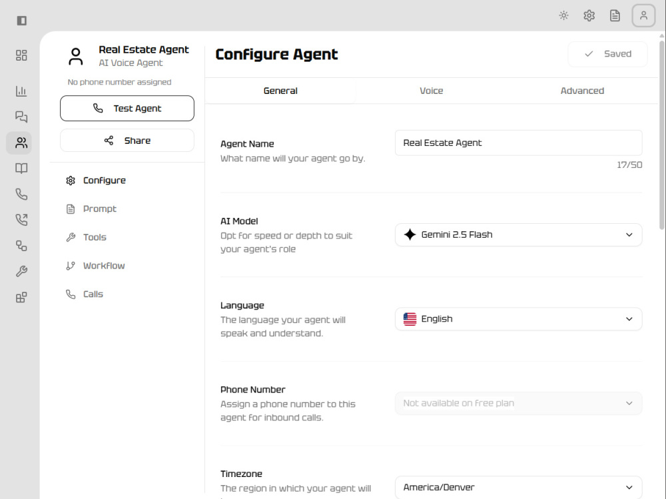The height and width of the screenshot is (499, 666).
Task: Open the wrench tools icon in sidebar
Action: 21,271
